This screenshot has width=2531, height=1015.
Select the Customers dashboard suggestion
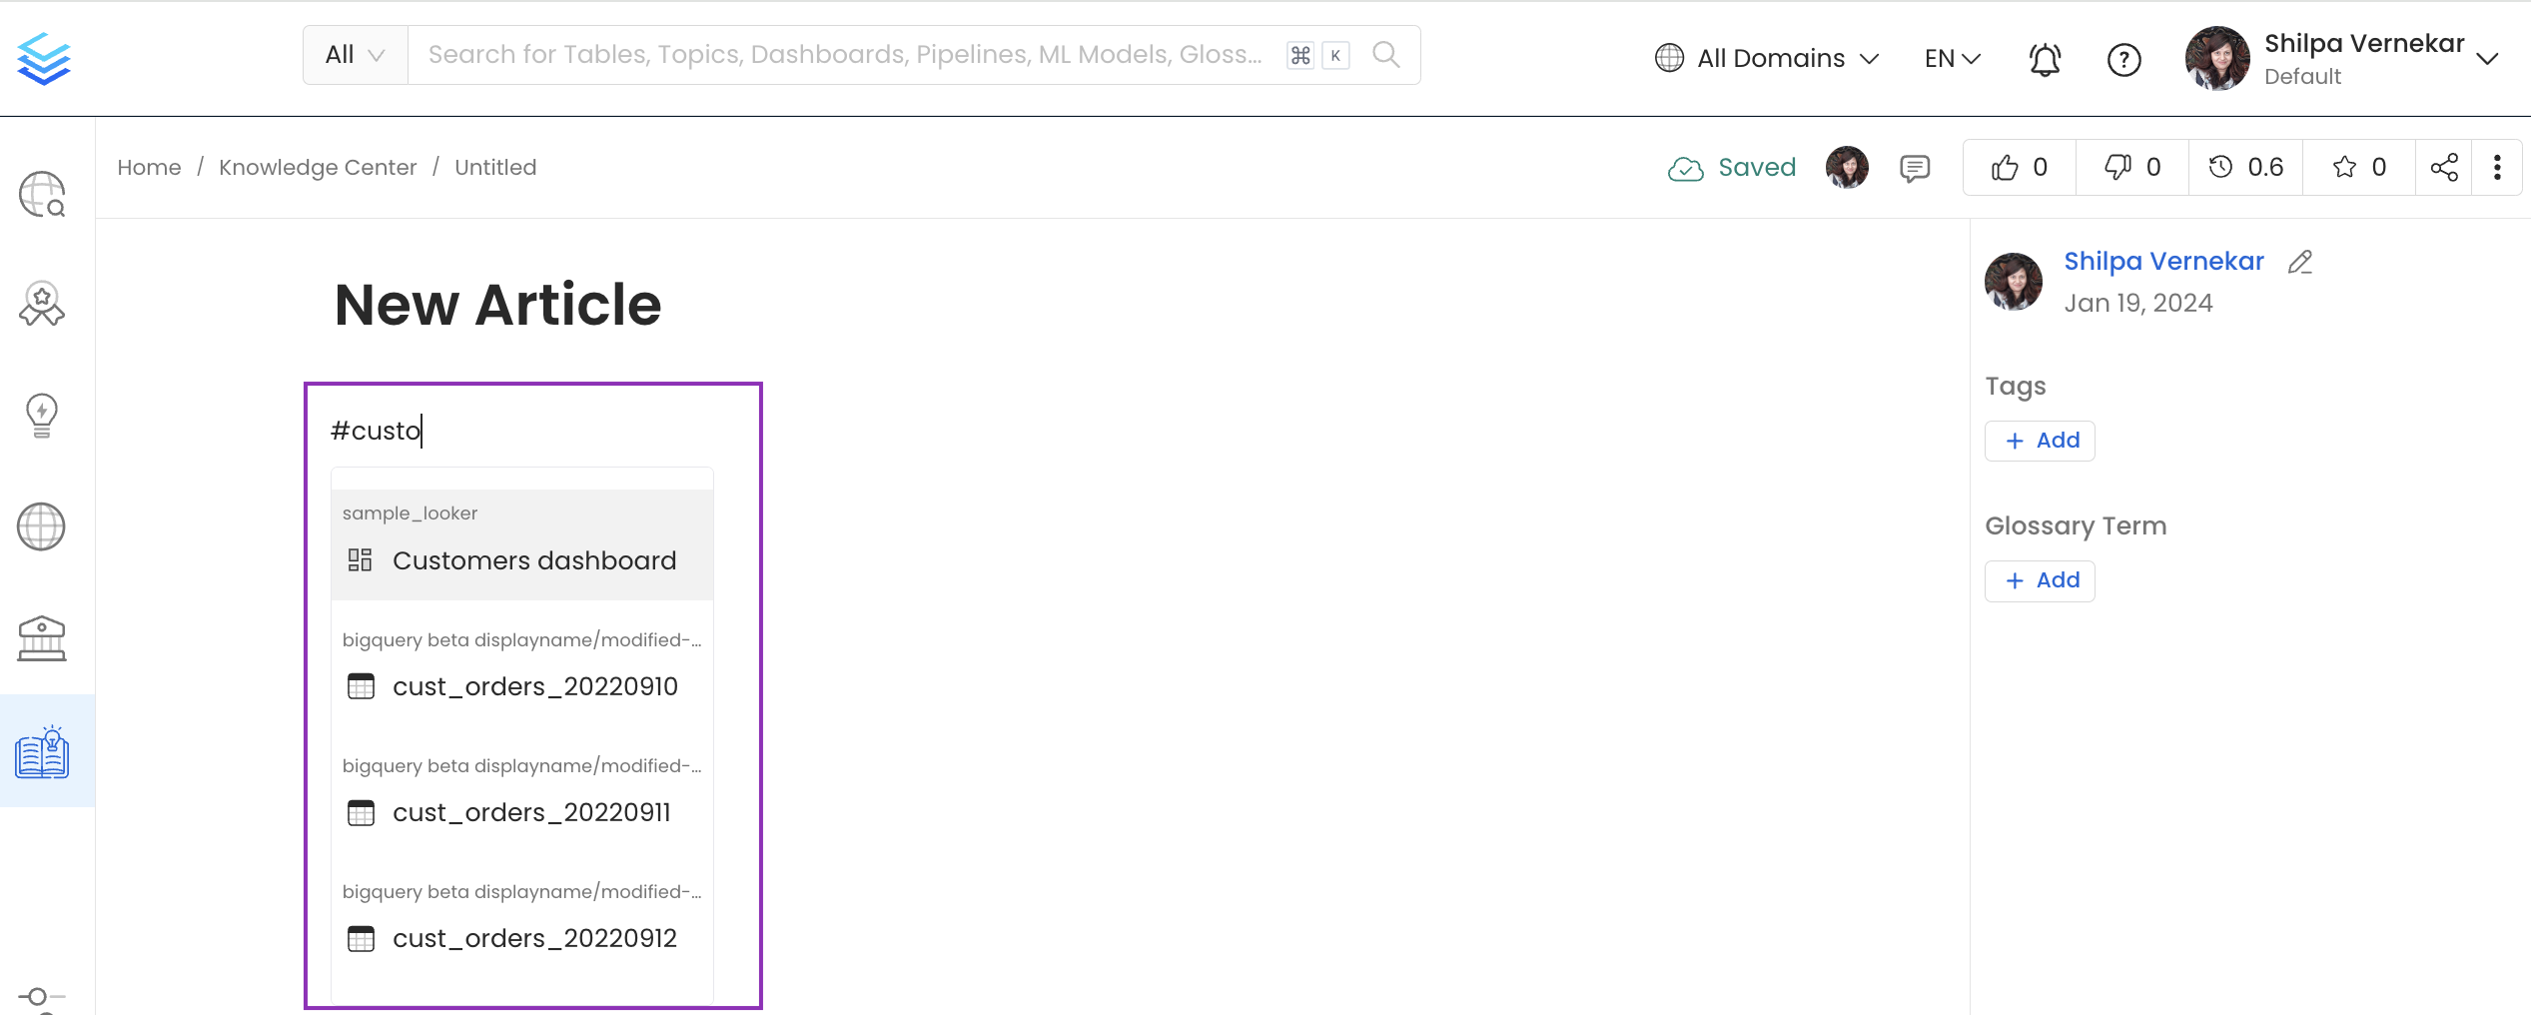(522, 544)
